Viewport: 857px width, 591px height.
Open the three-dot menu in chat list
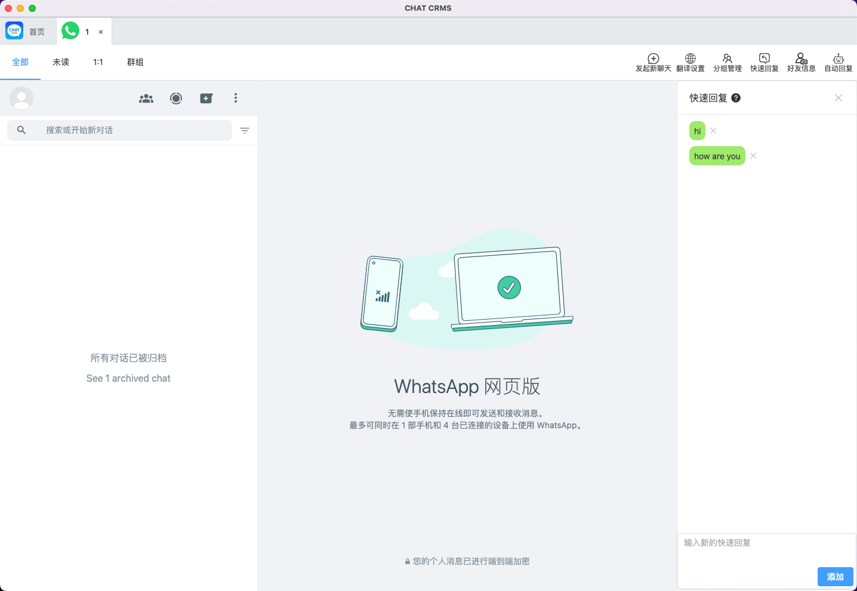click(236, 98)
